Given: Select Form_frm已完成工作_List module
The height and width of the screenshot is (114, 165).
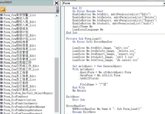Looking at the screenshot, I should (21, 69).
